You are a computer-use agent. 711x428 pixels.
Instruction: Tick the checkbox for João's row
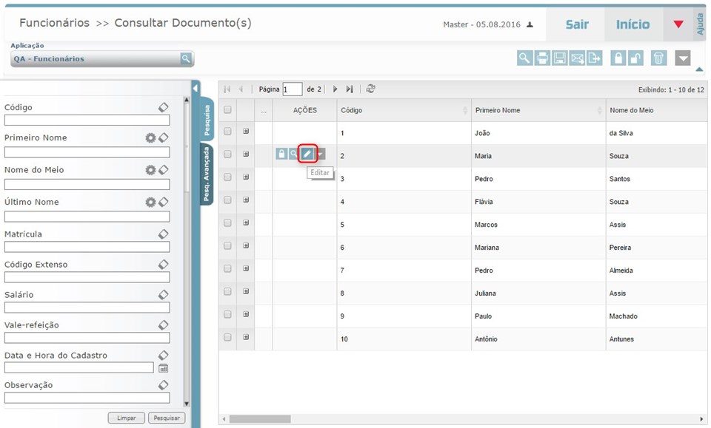tap(227, 132)
